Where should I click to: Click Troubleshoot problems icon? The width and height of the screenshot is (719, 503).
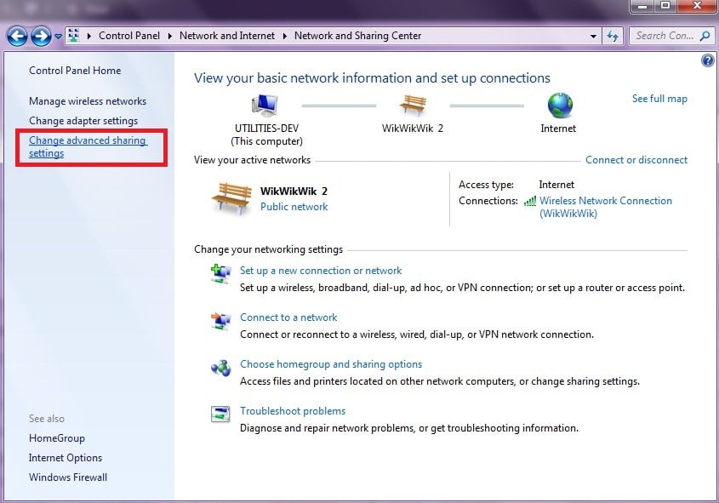[x=220, y=414]
